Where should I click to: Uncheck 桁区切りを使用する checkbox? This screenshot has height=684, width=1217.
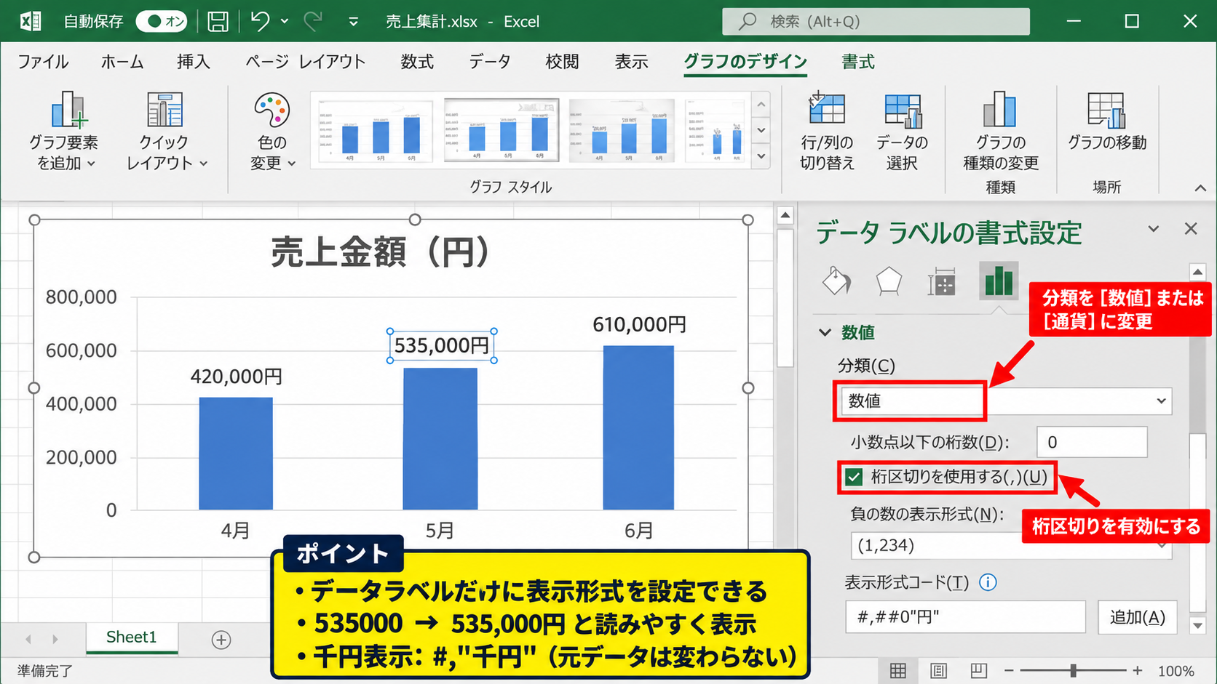[854, 477]
